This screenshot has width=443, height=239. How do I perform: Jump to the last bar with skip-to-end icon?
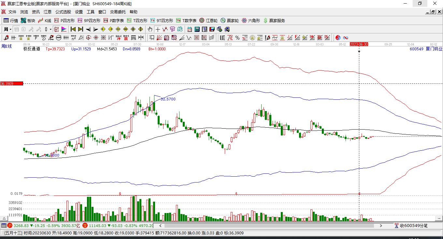point(80,29)
